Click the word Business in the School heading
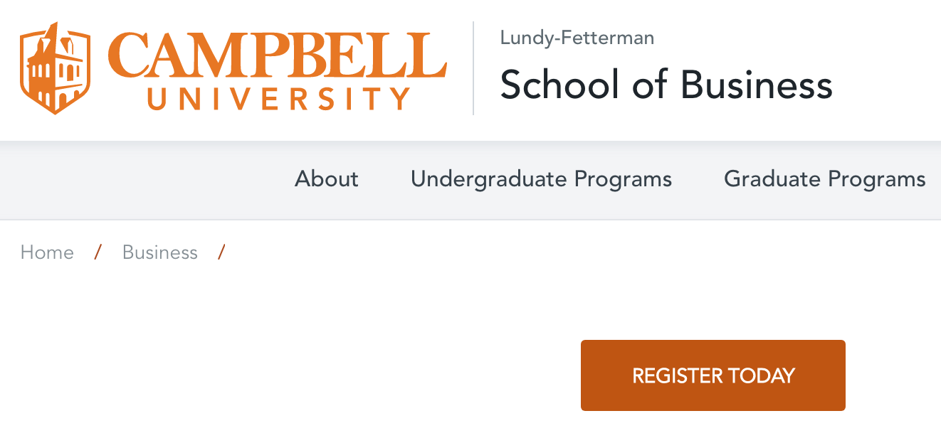Image resolution: width=941 pixels, height=438 pixels. click(x=757, y=85)
